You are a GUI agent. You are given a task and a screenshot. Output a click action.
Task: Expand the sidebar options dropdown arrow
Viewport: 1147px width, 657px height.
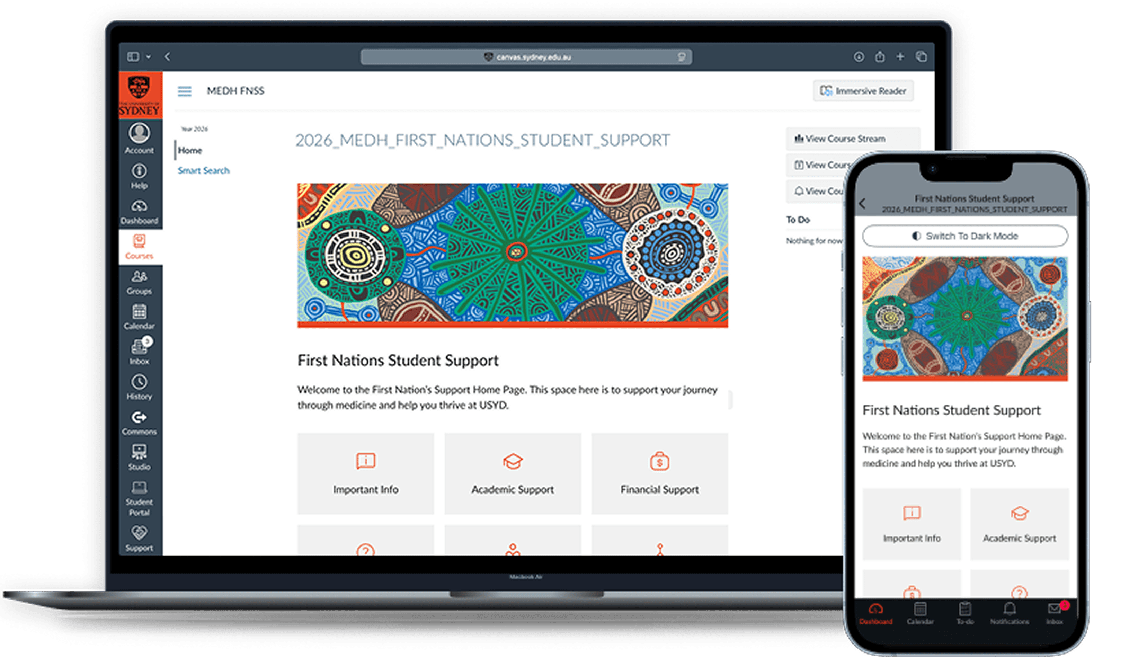[149, 57]
